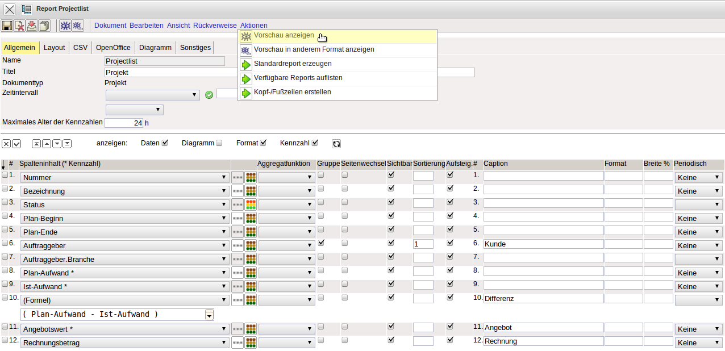Enable the Diagramm display checkbox

pos(219,143)
